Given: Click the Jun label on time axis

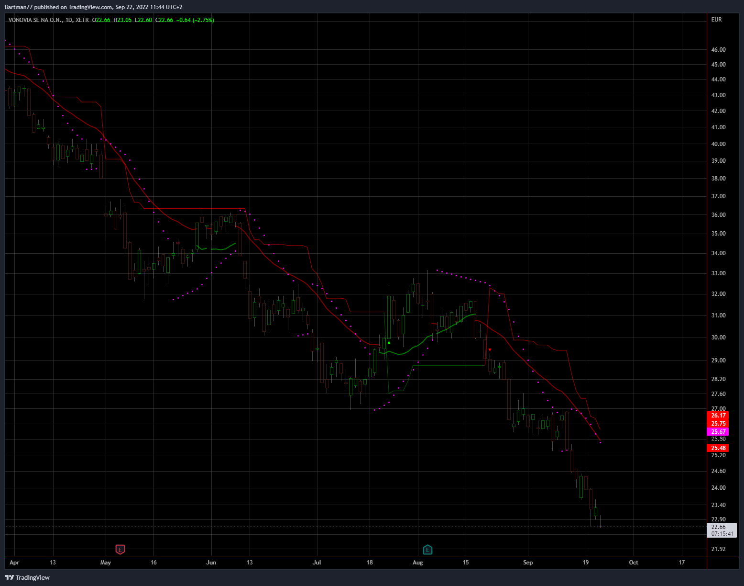Looking at the screenshot, I should point(211,563).
